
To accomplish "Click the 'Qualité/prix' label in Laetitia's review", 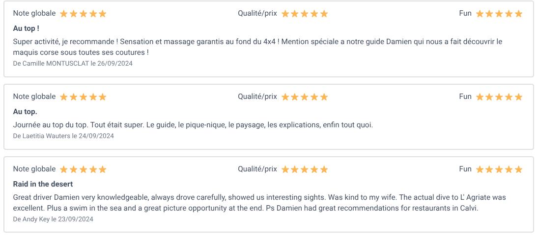I will pyautogui.click(x=257, y=96).
